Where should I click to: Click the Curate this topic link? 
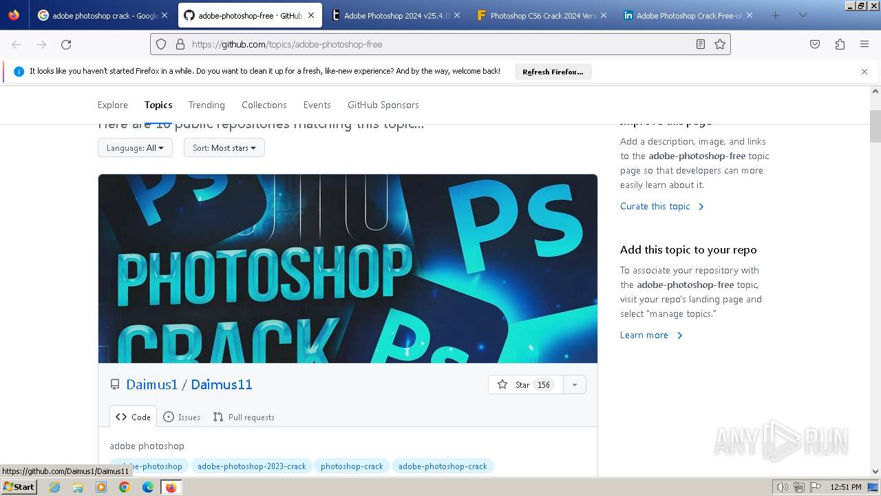click(662, 206)
